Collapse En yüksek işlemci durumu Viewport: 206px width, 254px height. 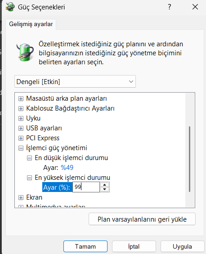point(29,178)
